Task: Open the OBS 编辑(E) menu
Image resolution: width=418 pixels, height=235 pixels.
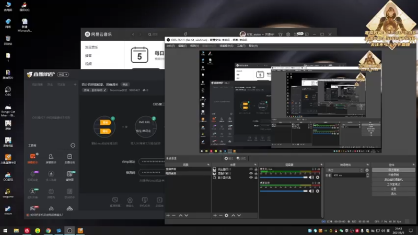Action: 182,46
